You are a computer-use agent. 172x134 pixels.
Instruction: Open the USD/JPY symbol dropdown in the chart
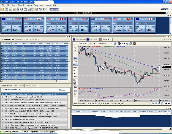(82, 43)
